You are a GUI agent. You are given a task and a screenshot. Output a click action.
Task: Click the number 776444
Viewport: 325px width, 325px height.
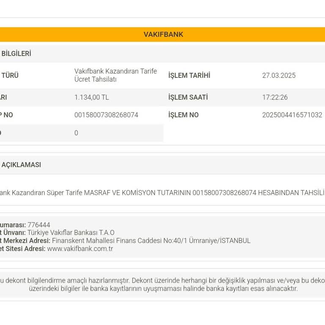pos(39,225)
